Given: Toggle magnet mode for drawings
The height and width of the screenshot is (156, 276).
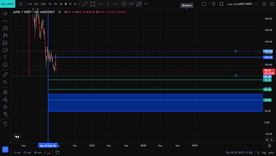Looking at the screenshot, I should [x=5, y=92].
